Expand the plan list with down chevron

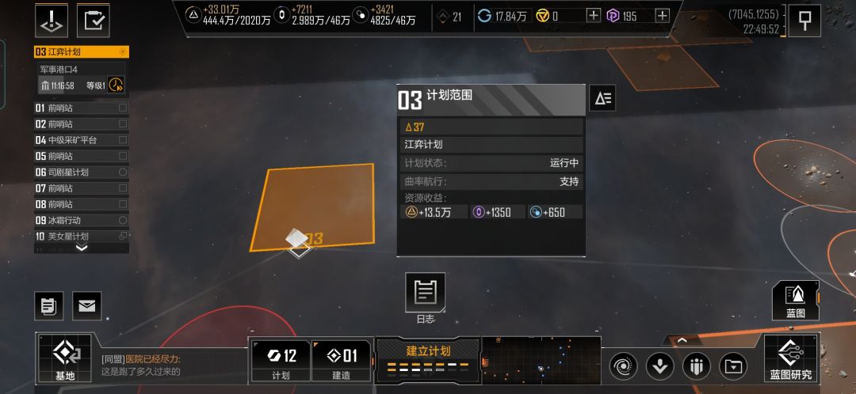point(82,248)
